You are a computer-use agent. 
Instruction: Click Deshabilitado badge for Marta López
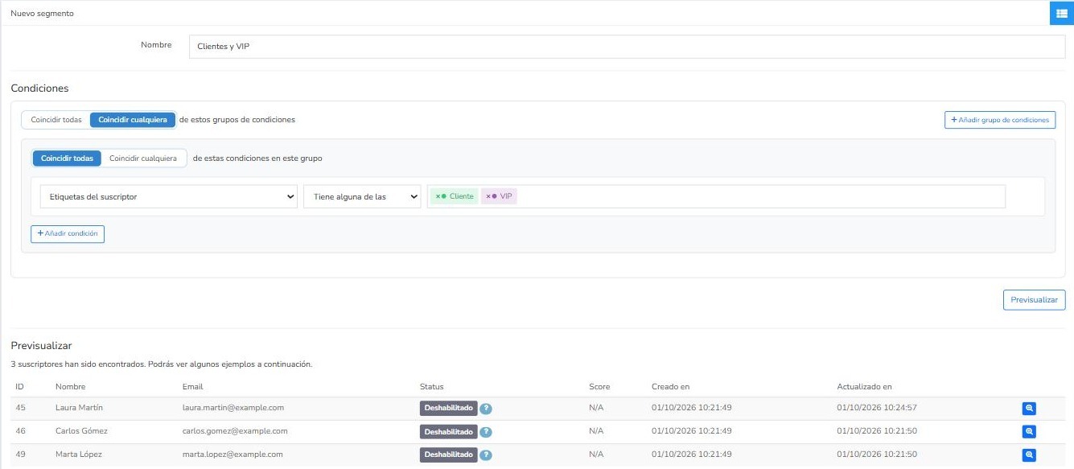pos(449,455)
